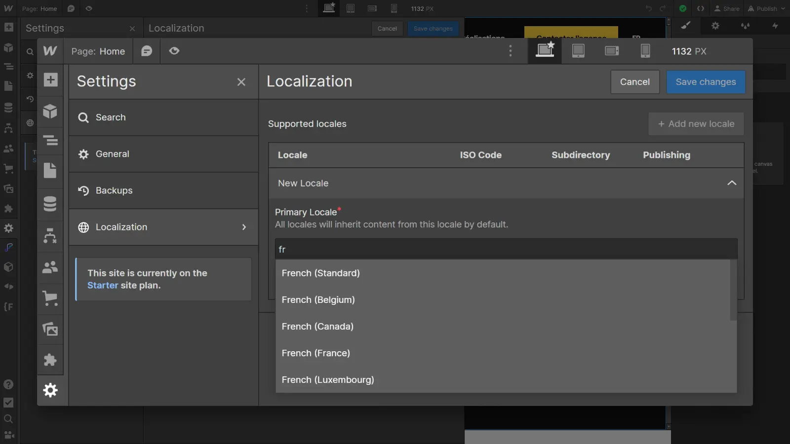Follow the Starter site plan link
The width and height of the screenshot is (790, 444).
[103, 285]
